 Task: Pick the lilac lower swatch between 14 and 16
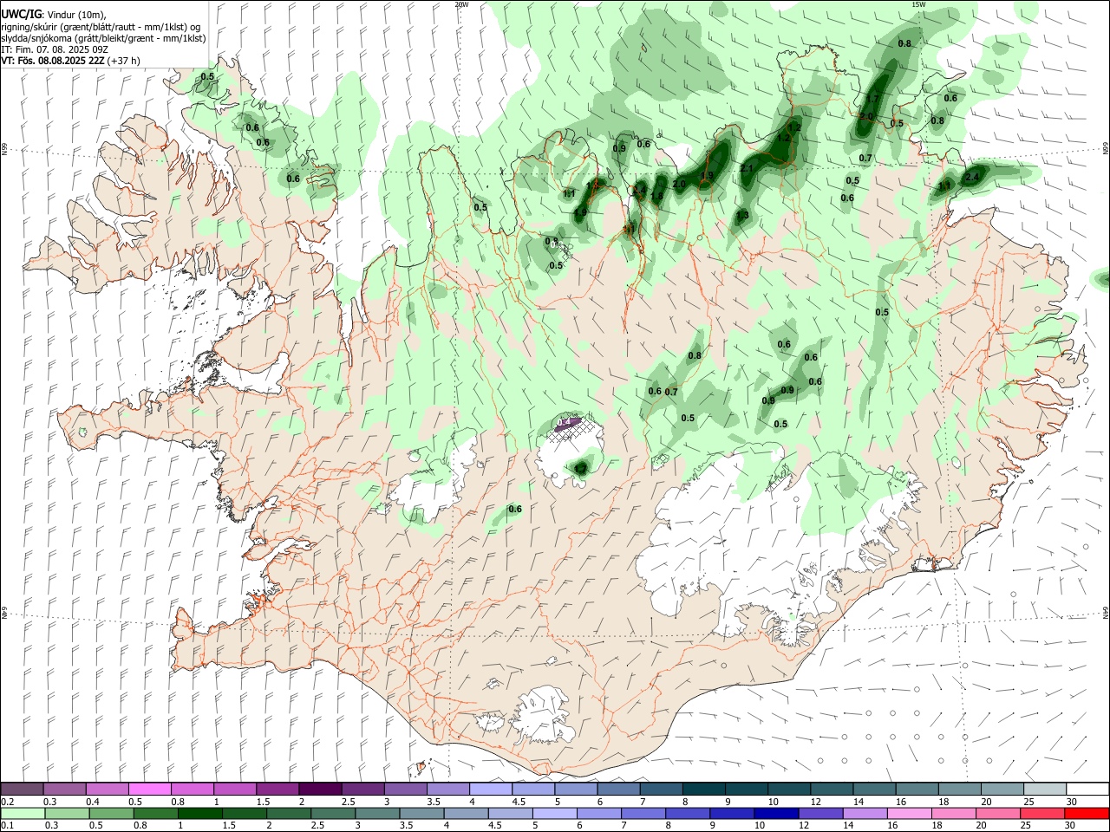(x=865, y=813)
